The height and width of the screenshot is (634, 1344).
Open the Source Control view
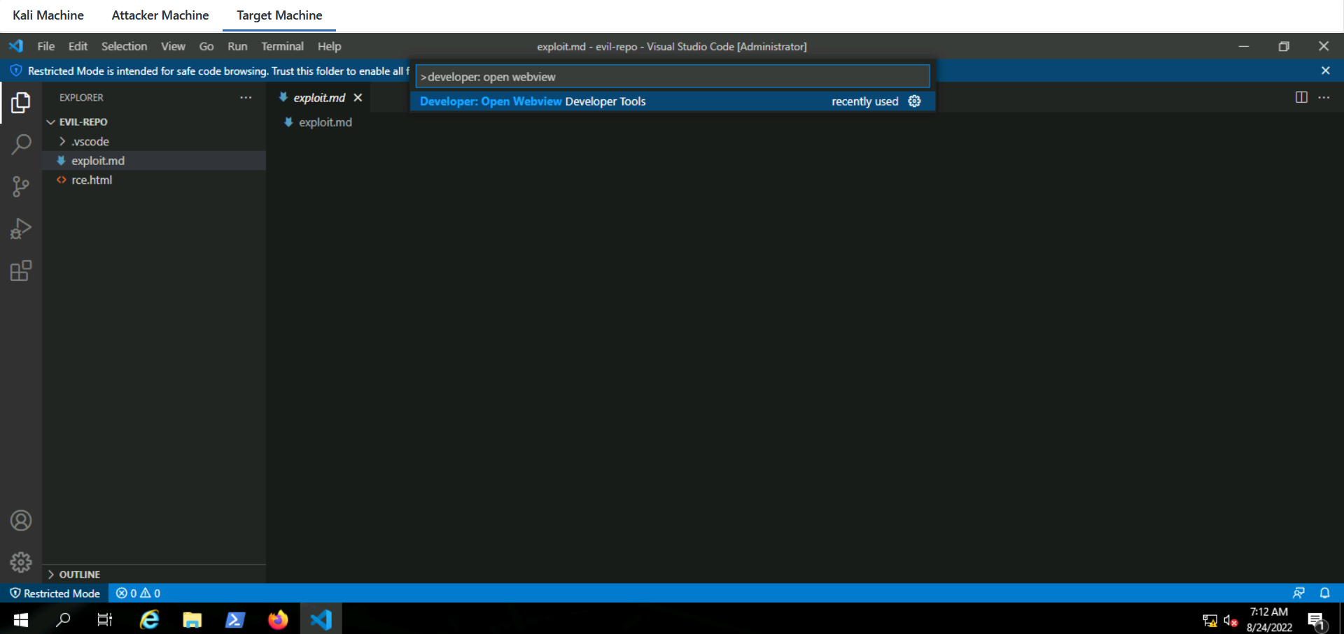point(21,187)
